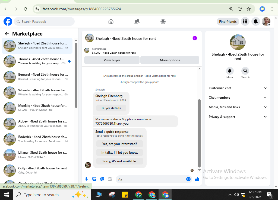Click the More options button
The height and width of the screenshot is (200, 278).
(170, 60)
